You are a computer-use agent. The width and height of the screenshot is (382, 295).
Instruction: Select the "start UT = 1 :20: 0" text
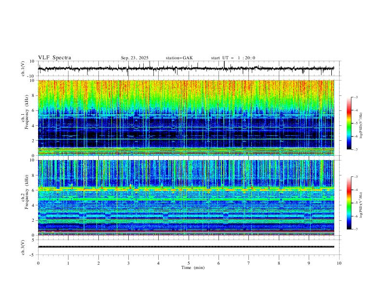[x=233, y=58]
